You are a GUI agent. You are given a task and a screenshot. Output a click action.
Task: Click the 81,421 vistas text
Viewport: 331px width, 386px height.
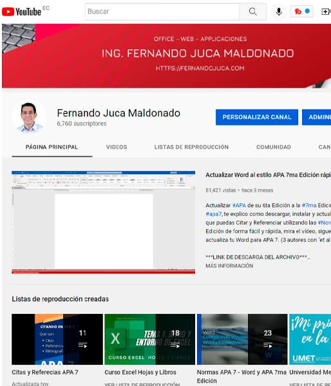coord(221,190)
